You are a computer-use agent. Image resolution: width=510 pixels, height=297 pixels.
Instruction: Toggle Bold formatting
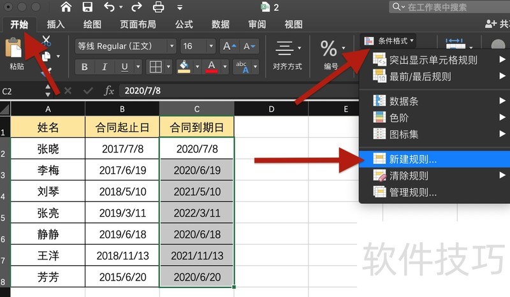(x=84, y=67)
